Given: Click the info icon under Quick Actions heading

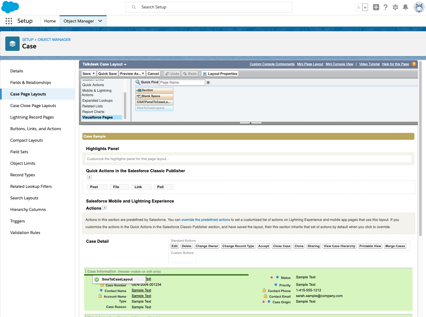Looking at the screenshot, I should point(89,177).
